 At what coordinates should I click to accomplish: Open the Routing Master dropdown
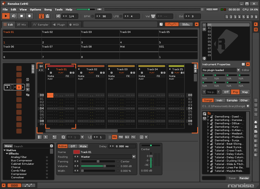134,157
